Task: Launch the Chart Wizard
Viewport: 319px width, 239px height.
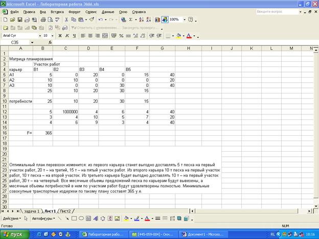Action: pyautogui.click(x=157, y=19)
